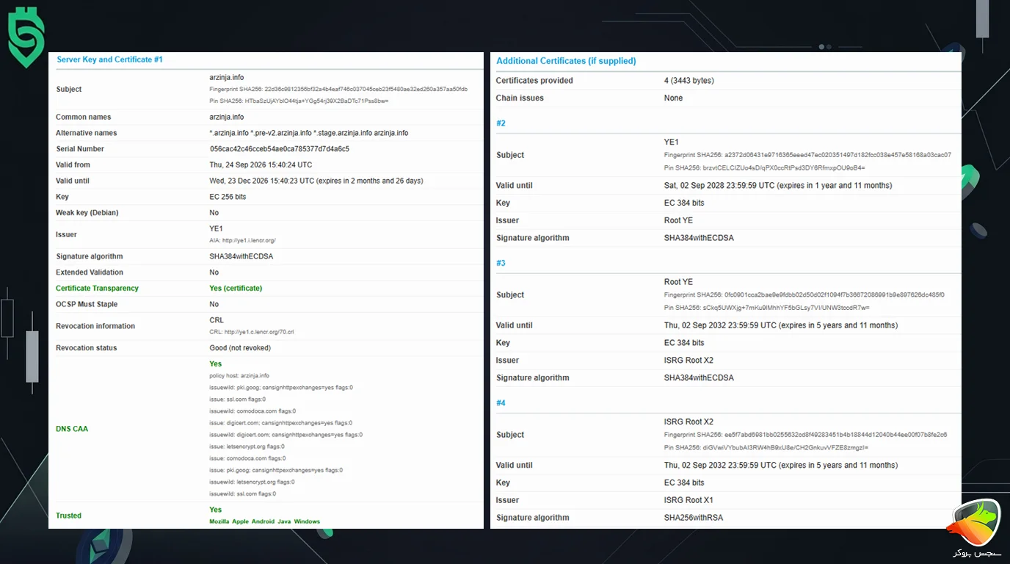This screenshot has height=564, width=1010.
Task: Click the "issue: ssl.com flags:0" CAA entry
Action: [x=238, y=399]
